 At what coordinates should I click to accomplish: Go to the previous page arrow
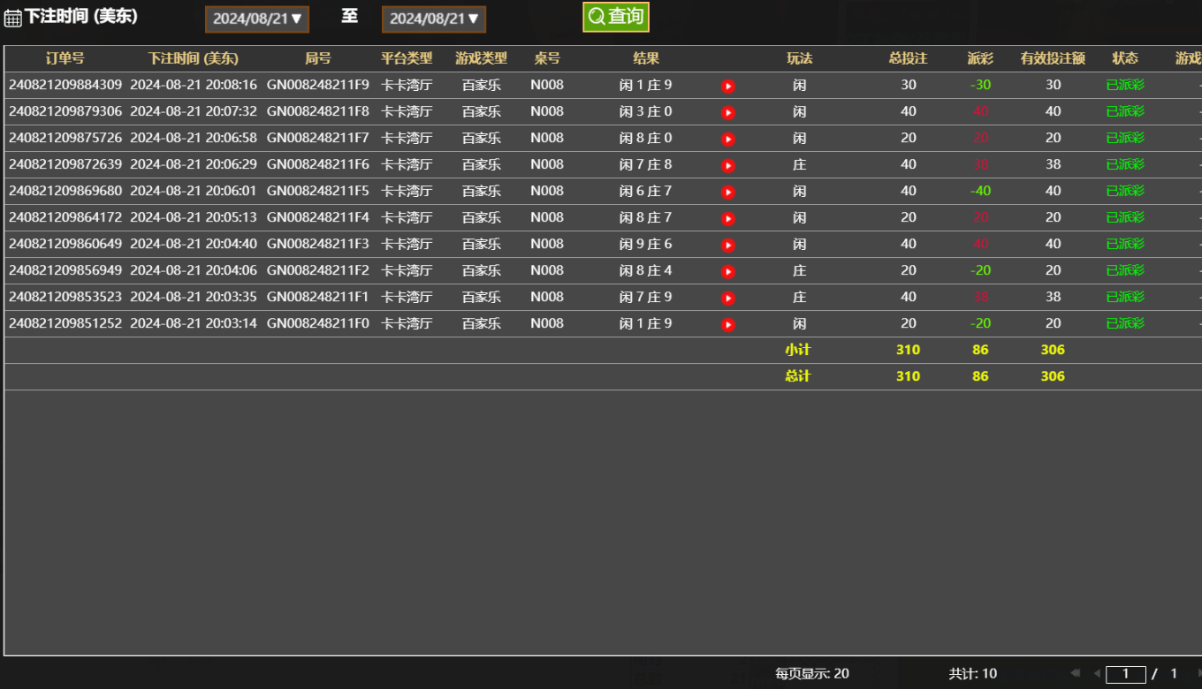pos(1097,673)
